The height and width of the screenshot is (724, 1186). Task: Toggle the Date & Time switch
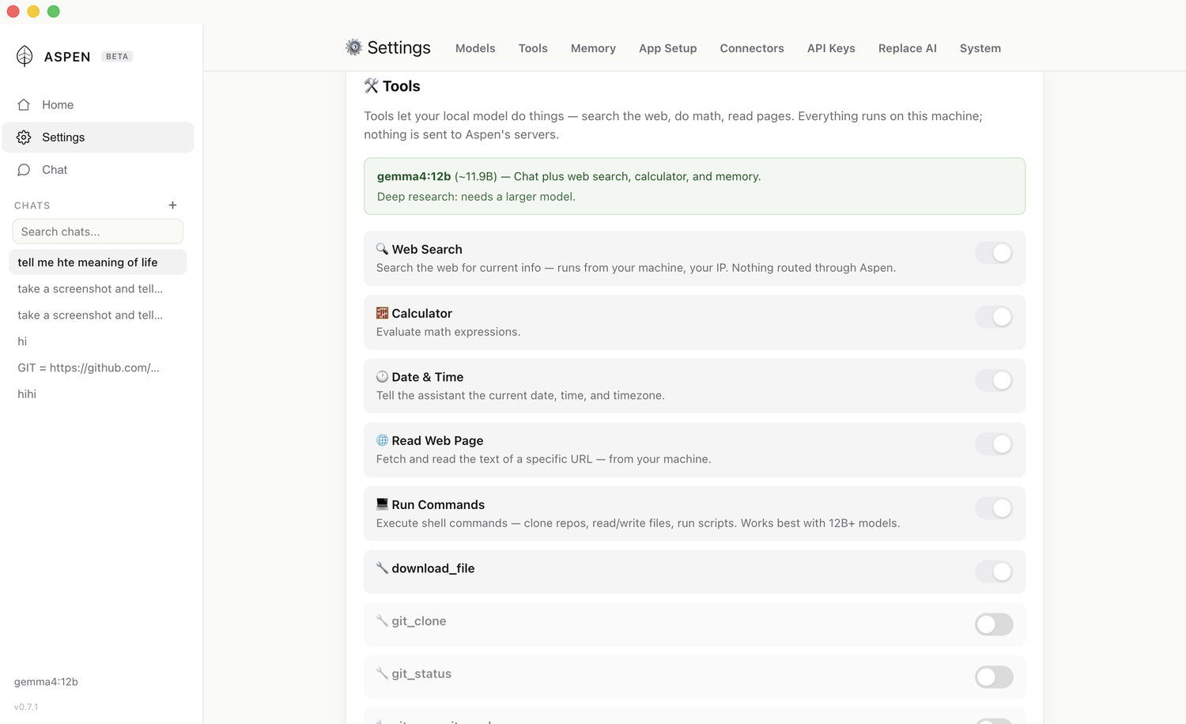(x=994, y=380)
